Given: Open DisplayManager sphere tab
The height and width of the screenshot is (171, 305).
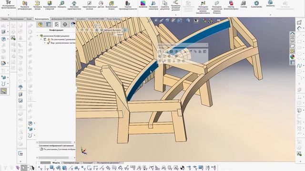Looking at the screenshot, I should point(73,24).
